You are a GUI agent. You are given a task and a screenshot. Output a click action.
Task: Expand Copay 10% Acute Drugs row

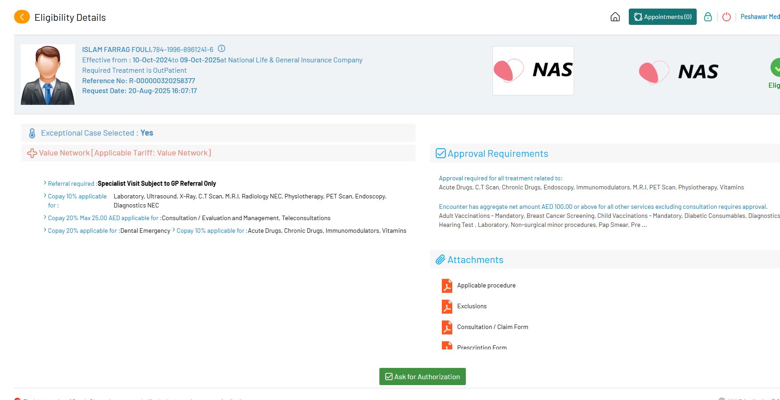(174, 230)
